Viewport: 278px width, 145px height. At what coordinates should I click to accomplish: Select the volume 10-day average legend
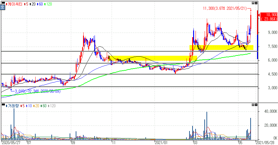tap(29, 106)
